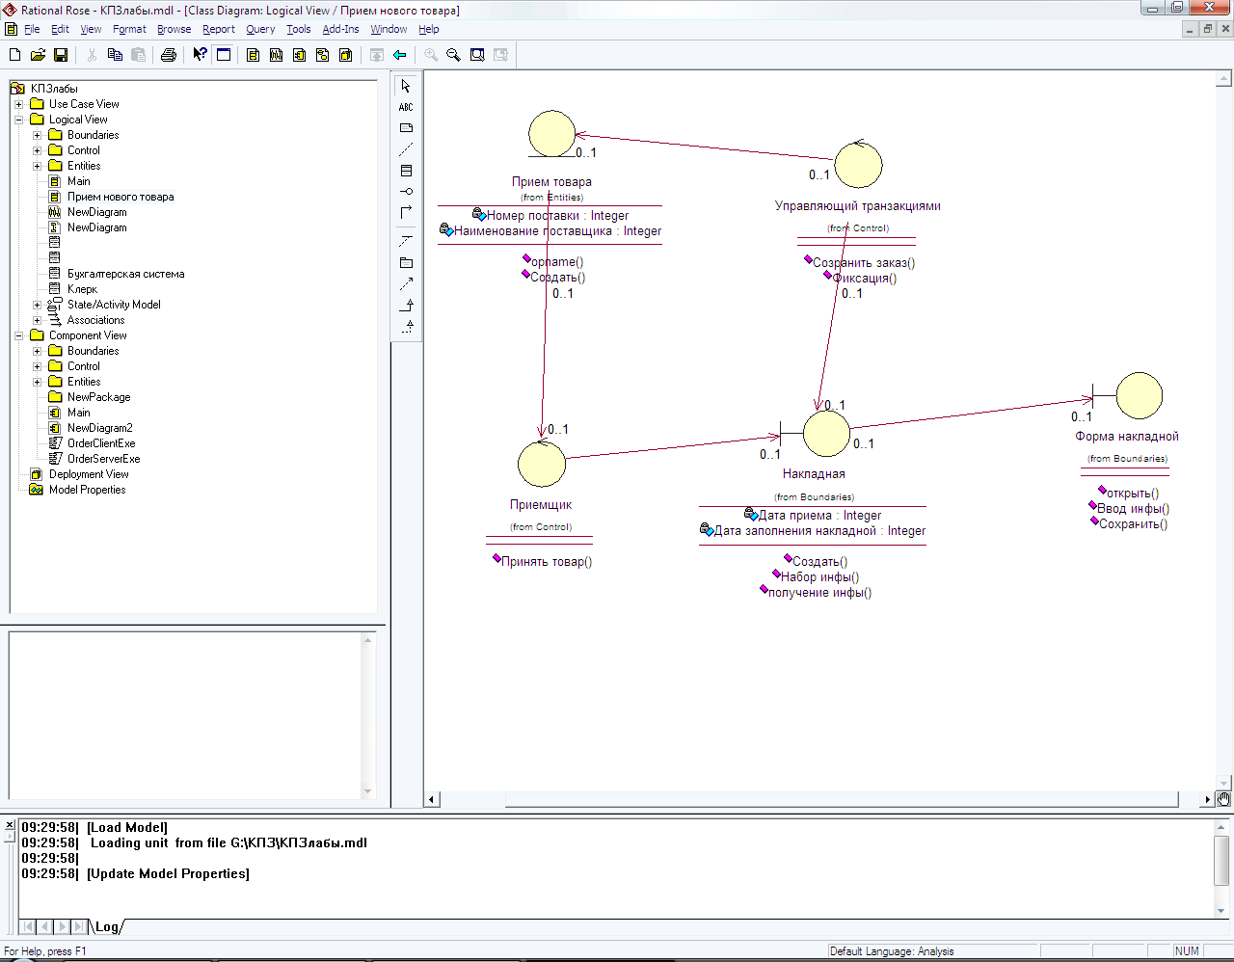Toggle the View Documentation window button
Screen dimensions: 1234x962
(x=224, y=55)
